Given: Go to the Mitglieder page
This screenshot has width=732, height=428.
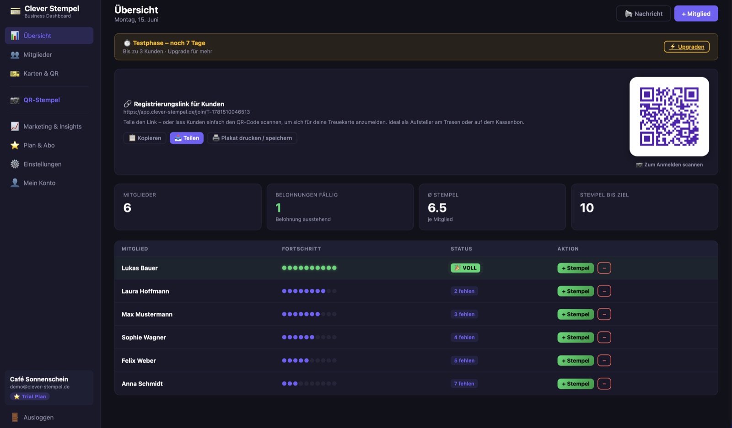Looking at the screenshot, I should (x=49, y=55).
